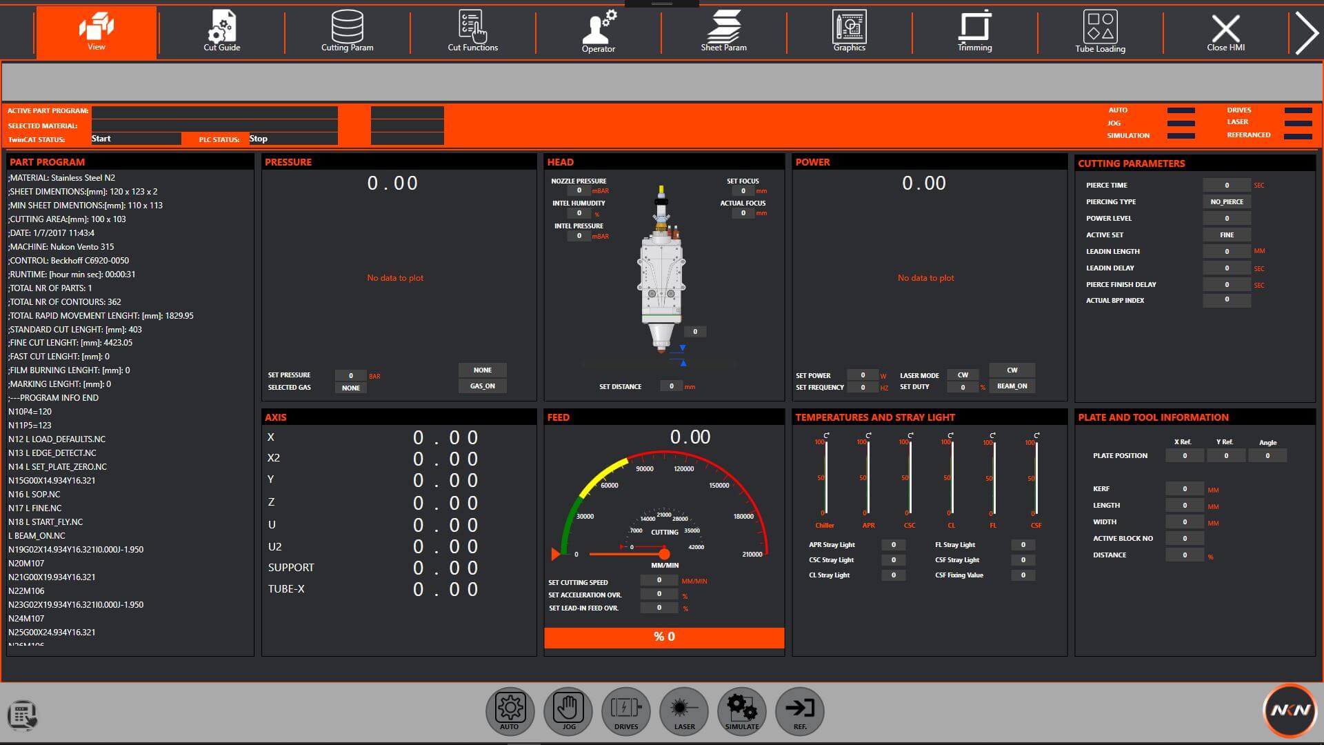Open the ACTIVE SET FINE selector
Image resolution: width=1324 pixels, height=745 pixels.
pyautogui.click(x=1226, y=235)
